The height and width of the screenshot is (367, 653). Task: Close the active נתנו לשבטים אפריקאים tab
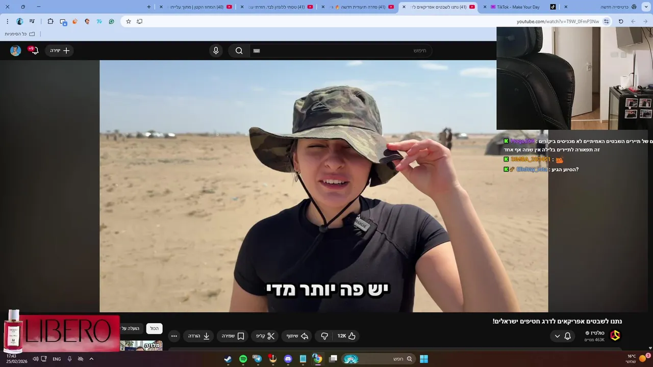click(404, 7)
